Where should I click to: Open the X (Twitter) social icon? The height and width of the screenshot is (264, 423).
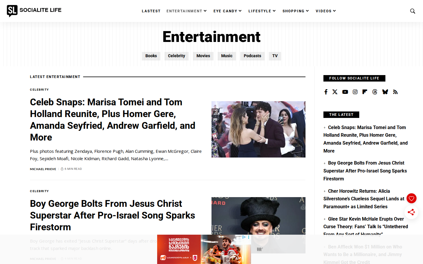coord(335,92)
